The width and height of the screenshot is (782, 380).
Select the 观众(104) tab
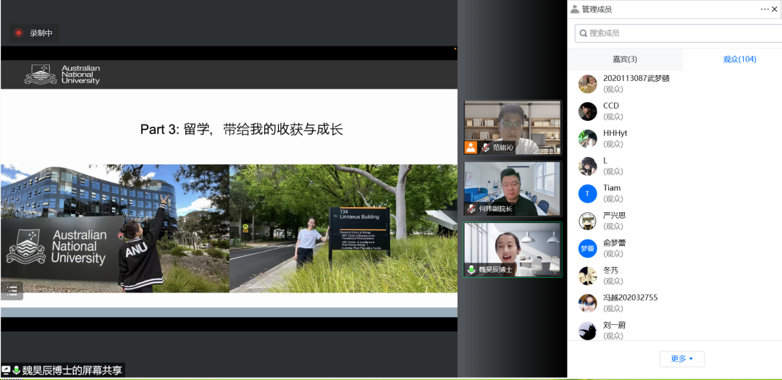pyautogui.click(x=739, y=59)
